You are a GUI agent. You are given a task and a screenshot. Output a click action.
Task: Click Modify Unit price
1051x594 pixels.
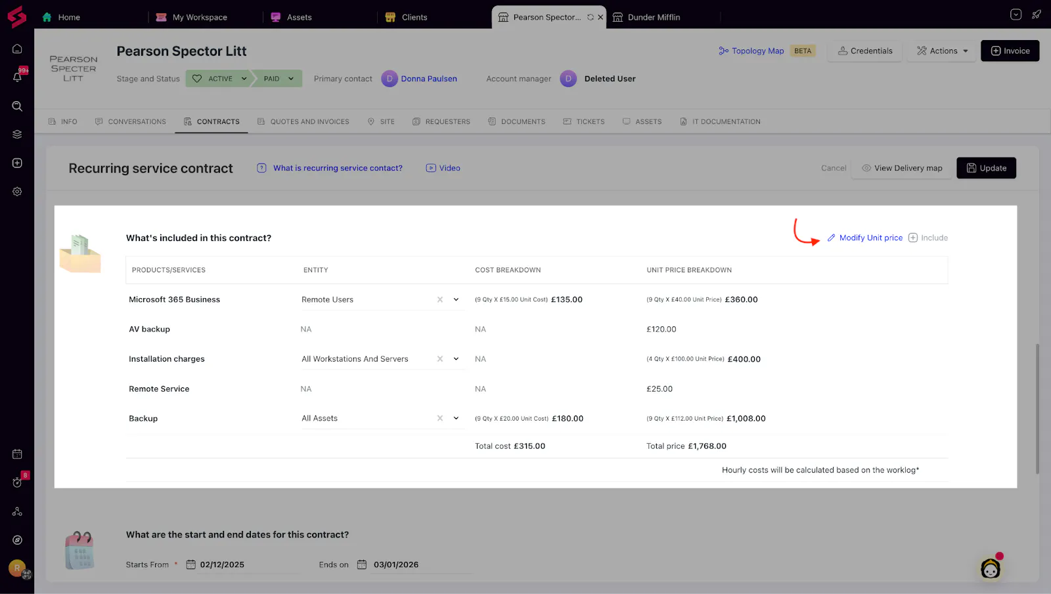(x=864, y=238)
